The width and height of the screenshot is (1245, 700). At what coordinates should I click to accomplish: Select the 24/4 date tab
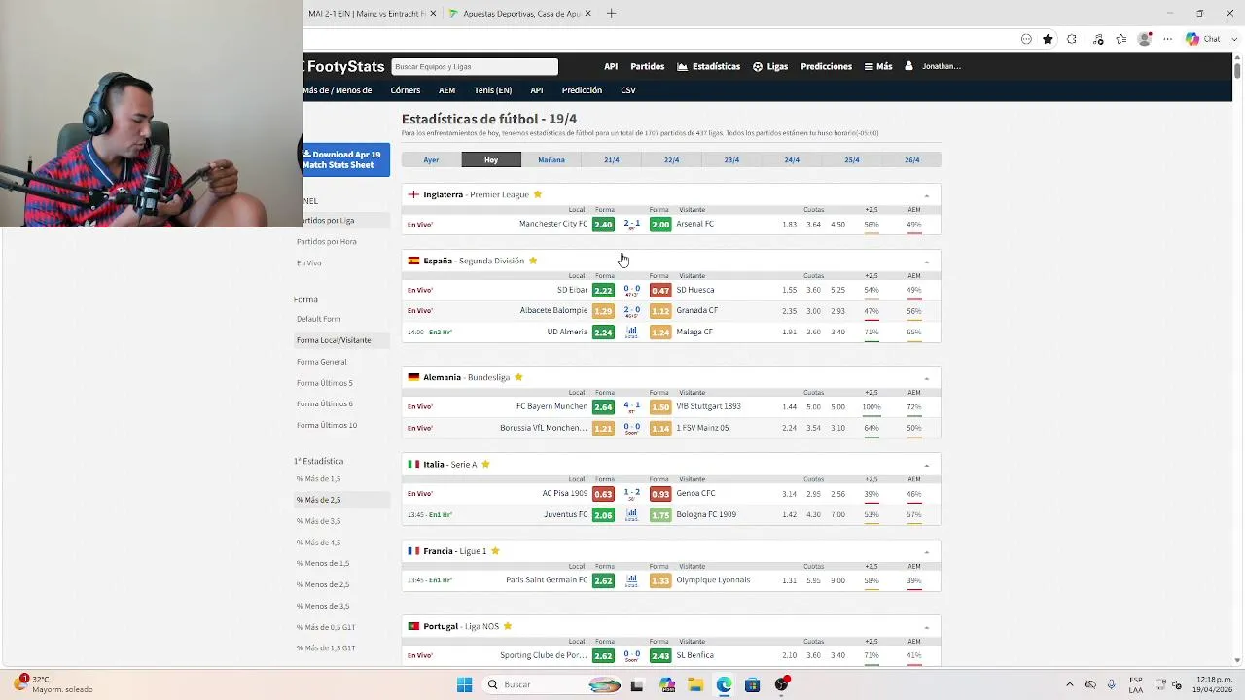pyautogui.click(x=792, y=159)
